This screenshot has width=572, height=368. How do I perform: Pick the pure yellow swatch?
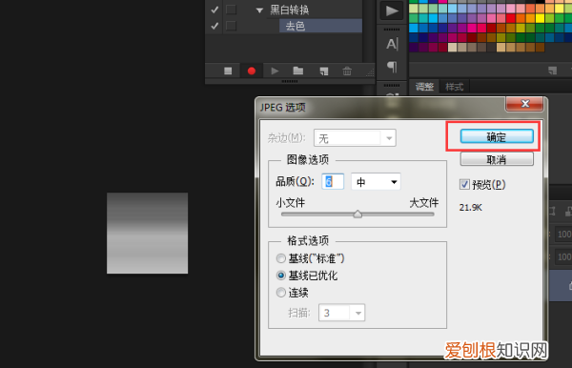coord(540,18)
